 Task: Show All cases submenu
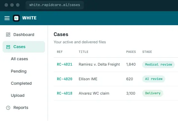19,59
